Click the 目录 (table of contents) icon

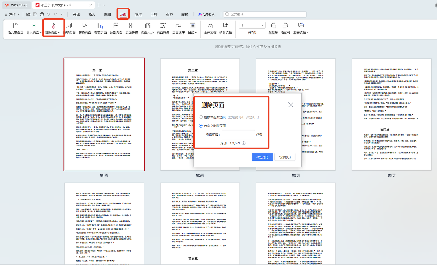pyautogui.click(x=192, y=26)
